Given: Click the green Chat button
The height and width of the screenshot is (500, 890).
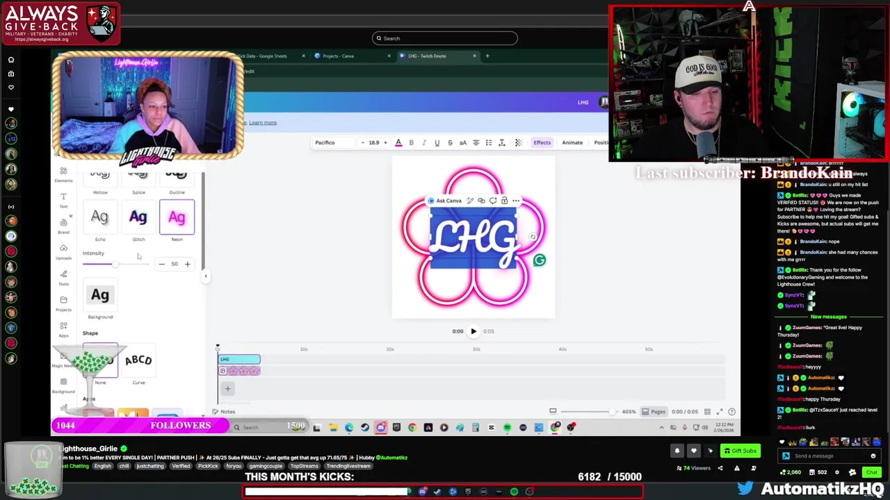Looking at the screenshot, I should point(871,472).
